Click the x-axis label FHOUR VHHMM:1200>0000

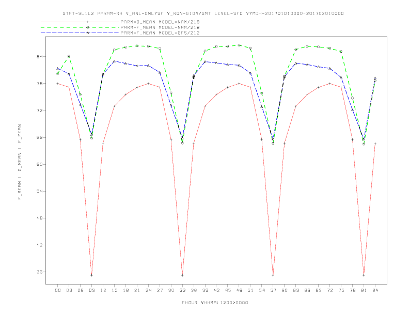(x=215, y=303)
